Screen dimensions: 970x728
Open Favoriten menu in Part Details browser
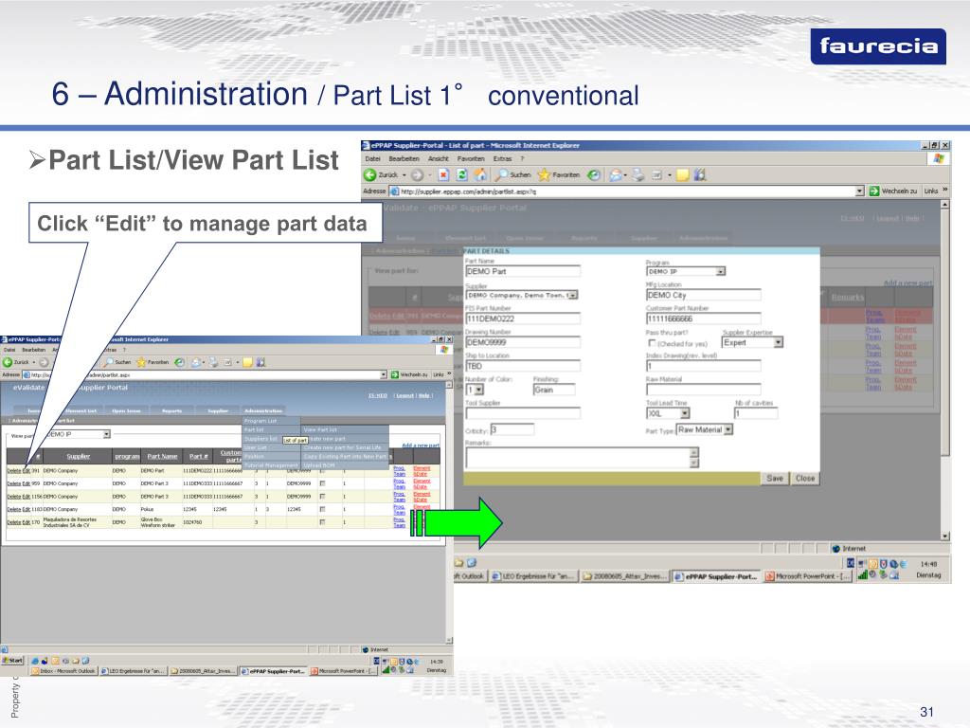pyautogui.click(x=471, y=159)
